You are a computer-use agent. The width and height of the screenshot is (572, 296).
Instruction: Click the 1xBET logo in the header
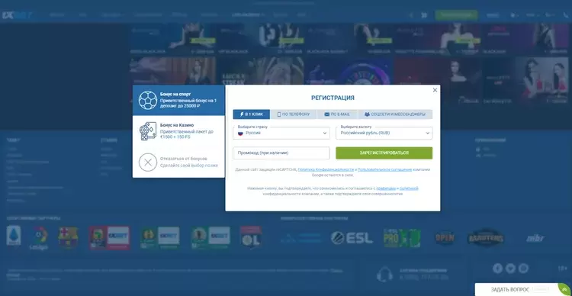(x=17, y=15)
